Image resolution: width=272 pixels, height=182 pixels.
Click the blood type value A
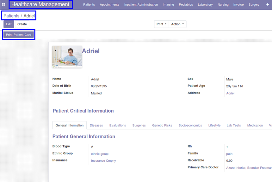coord(92,147)
